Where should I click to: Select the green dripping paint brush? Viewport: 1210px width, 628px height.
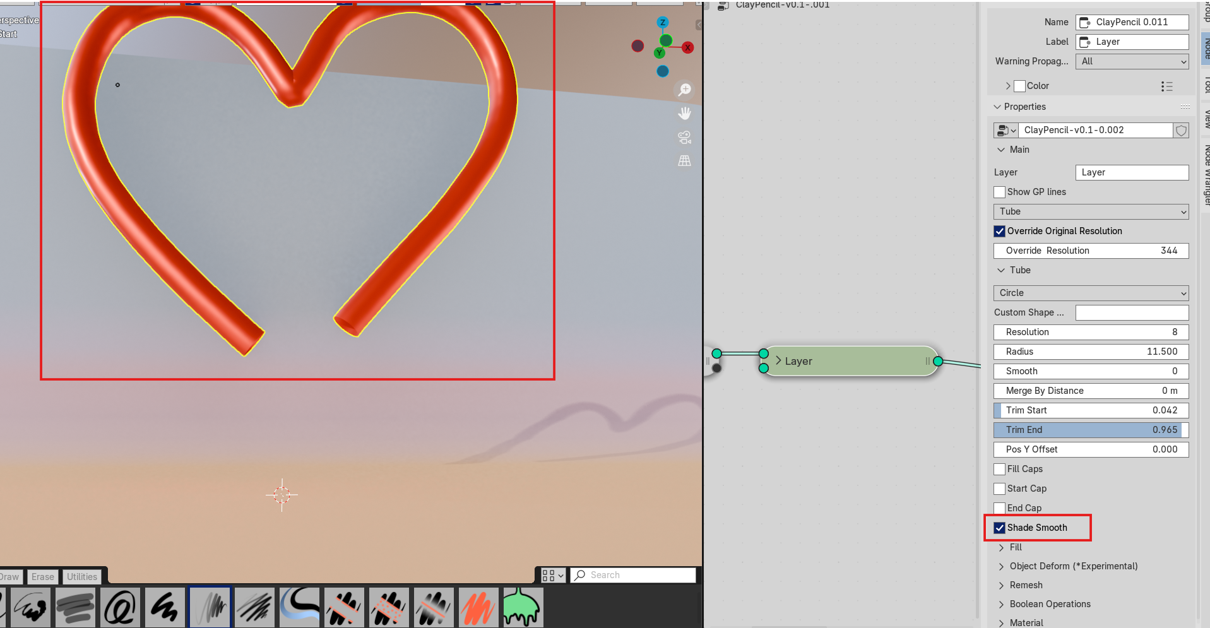point(523,608)
